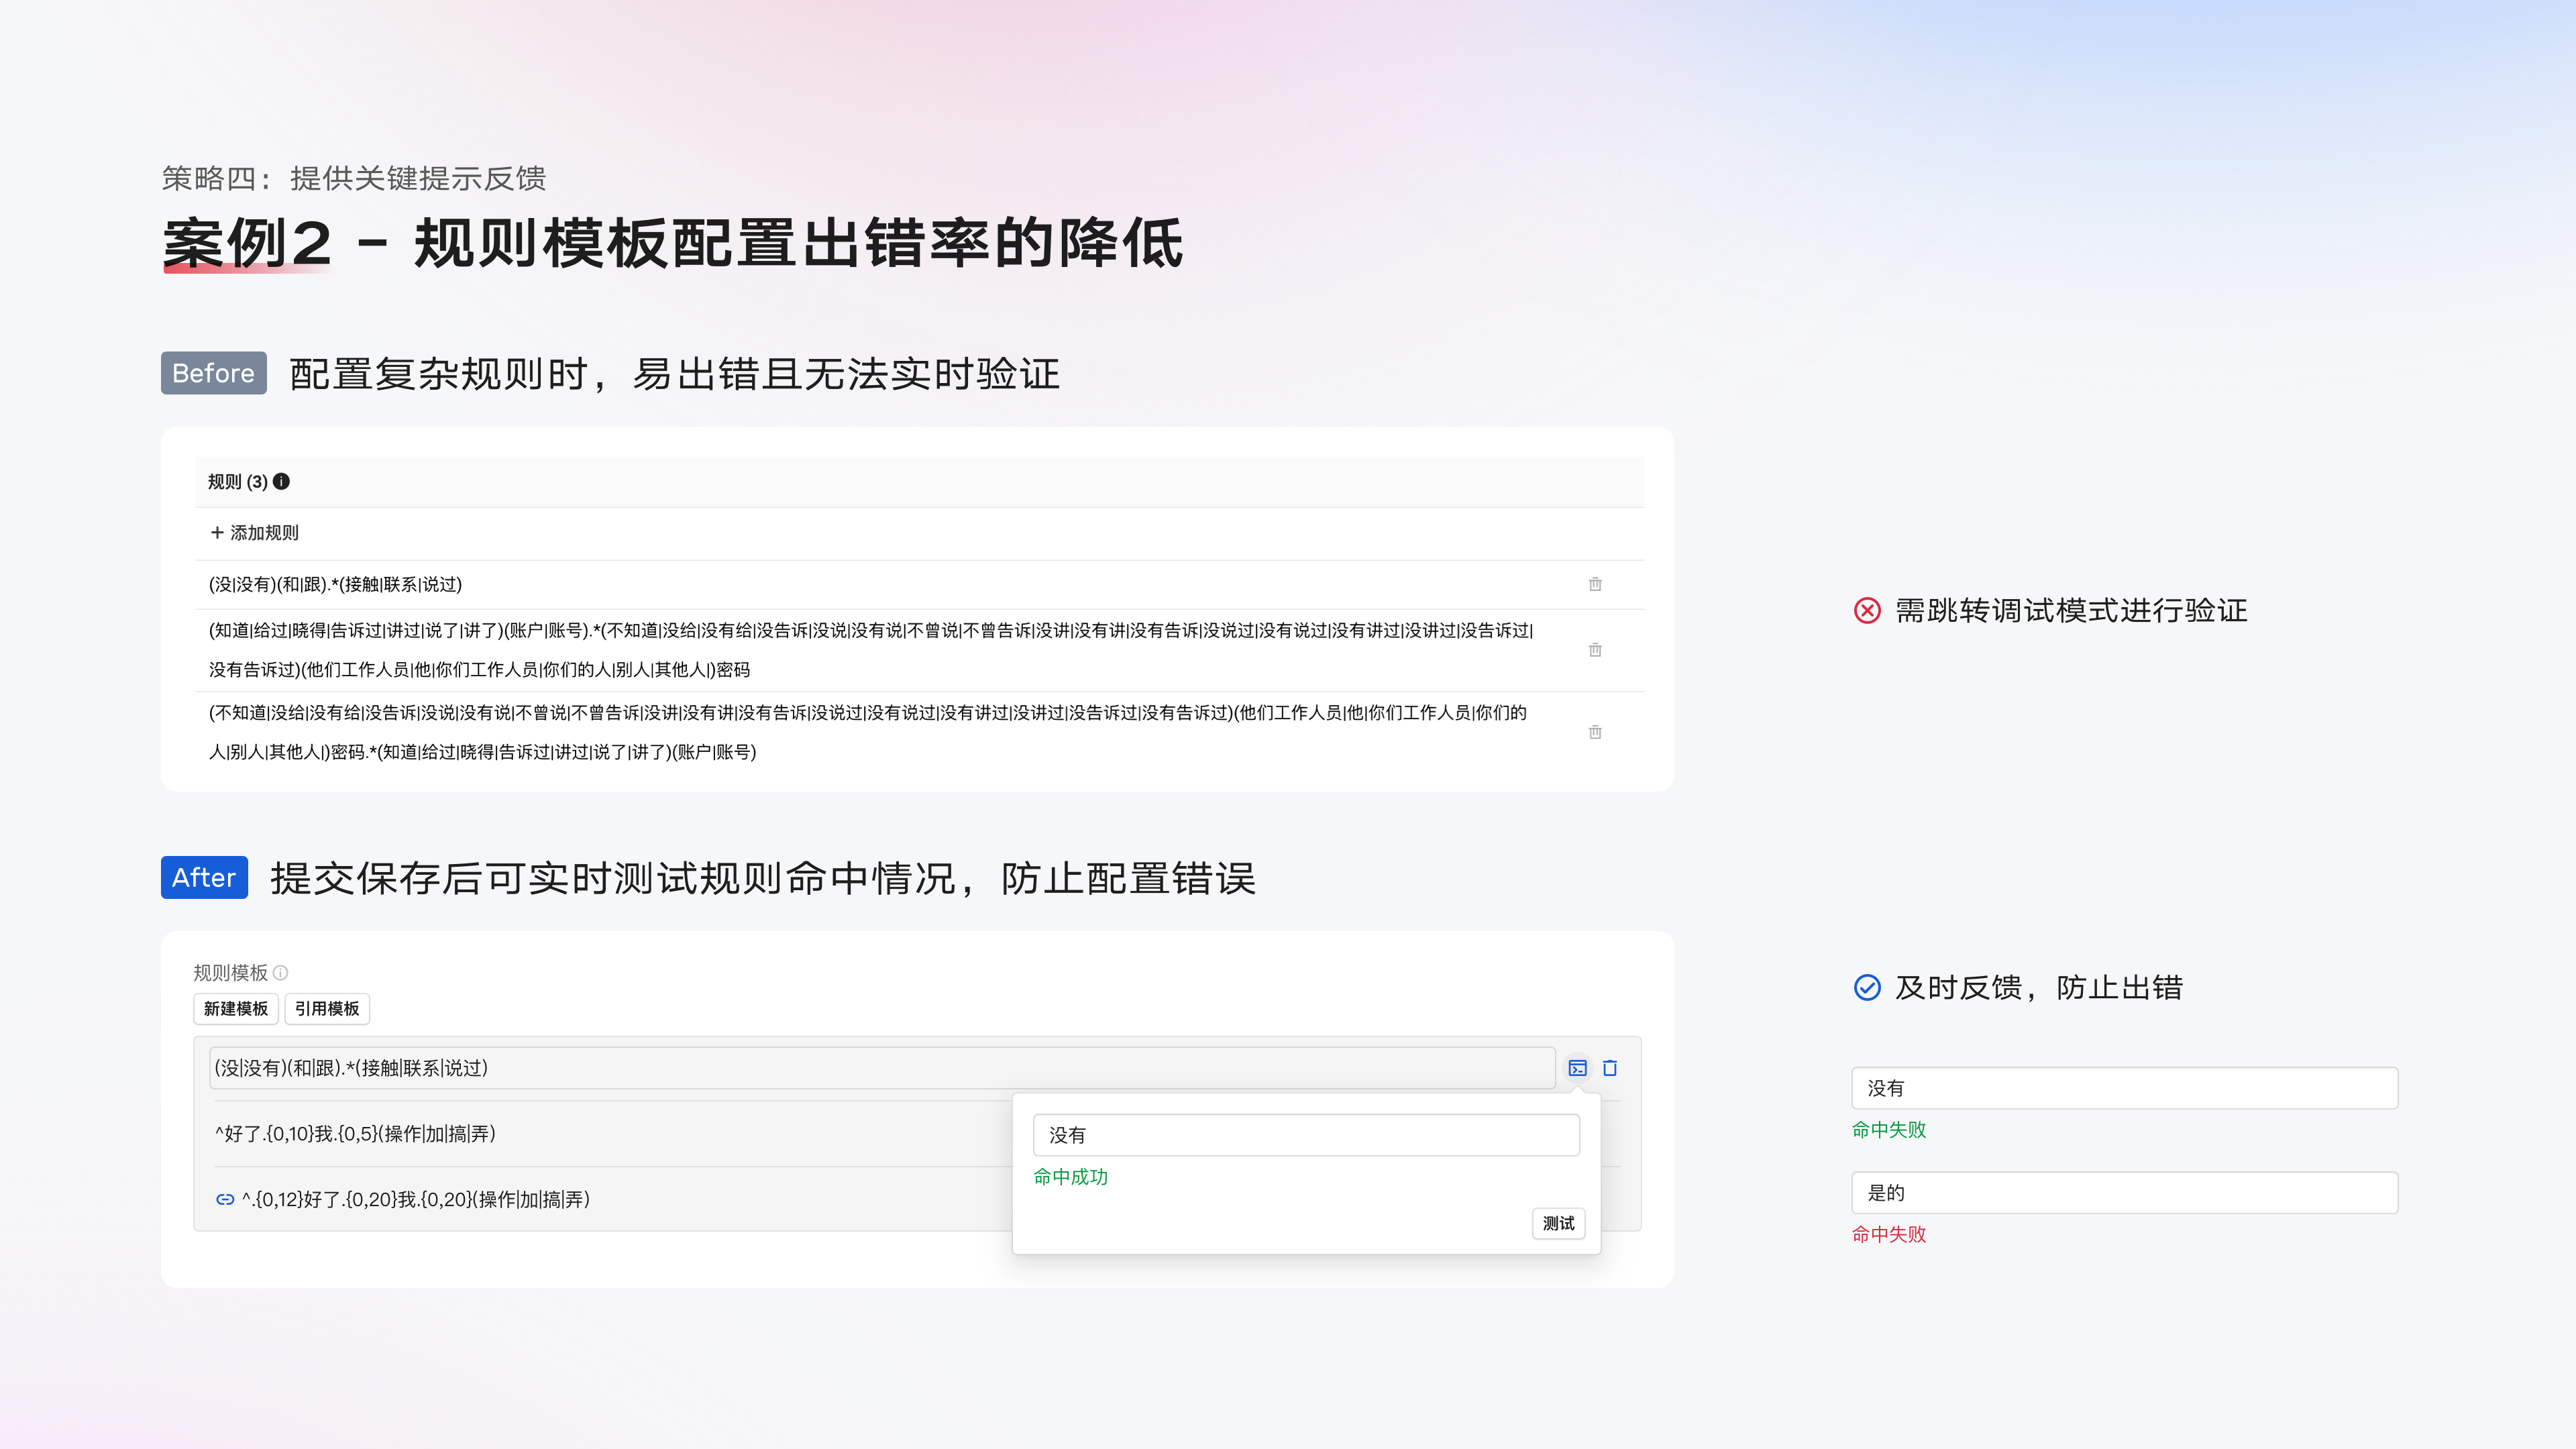Image resolution: width=2576 pixels, height=1449 pixels.
Task: Click the 规则 (3) header text
Action: (x=238, y=481)
